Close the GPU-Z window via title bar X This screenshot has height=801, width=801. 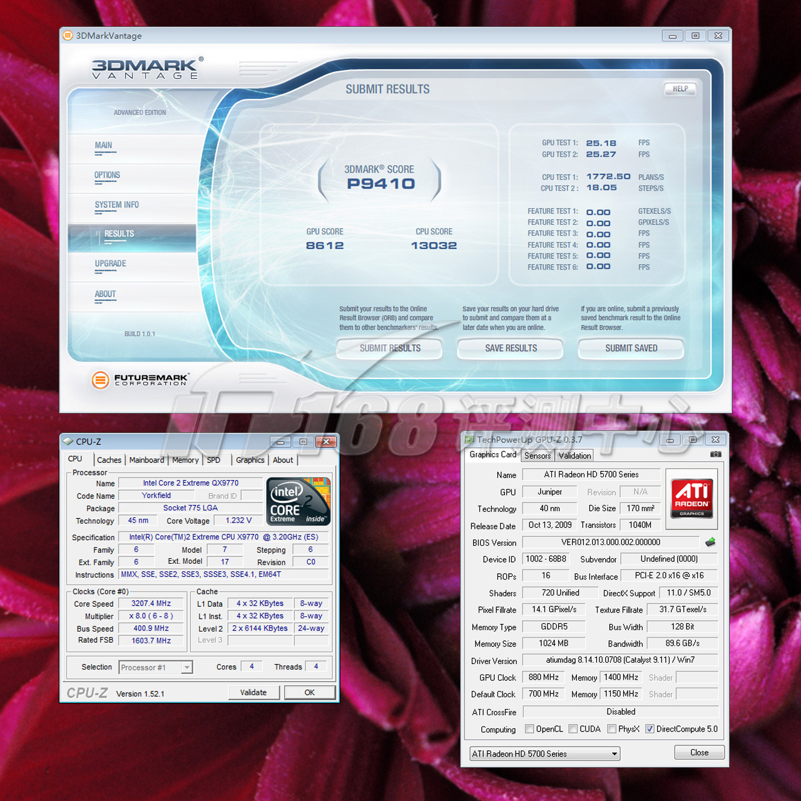[x=715, y=440]
